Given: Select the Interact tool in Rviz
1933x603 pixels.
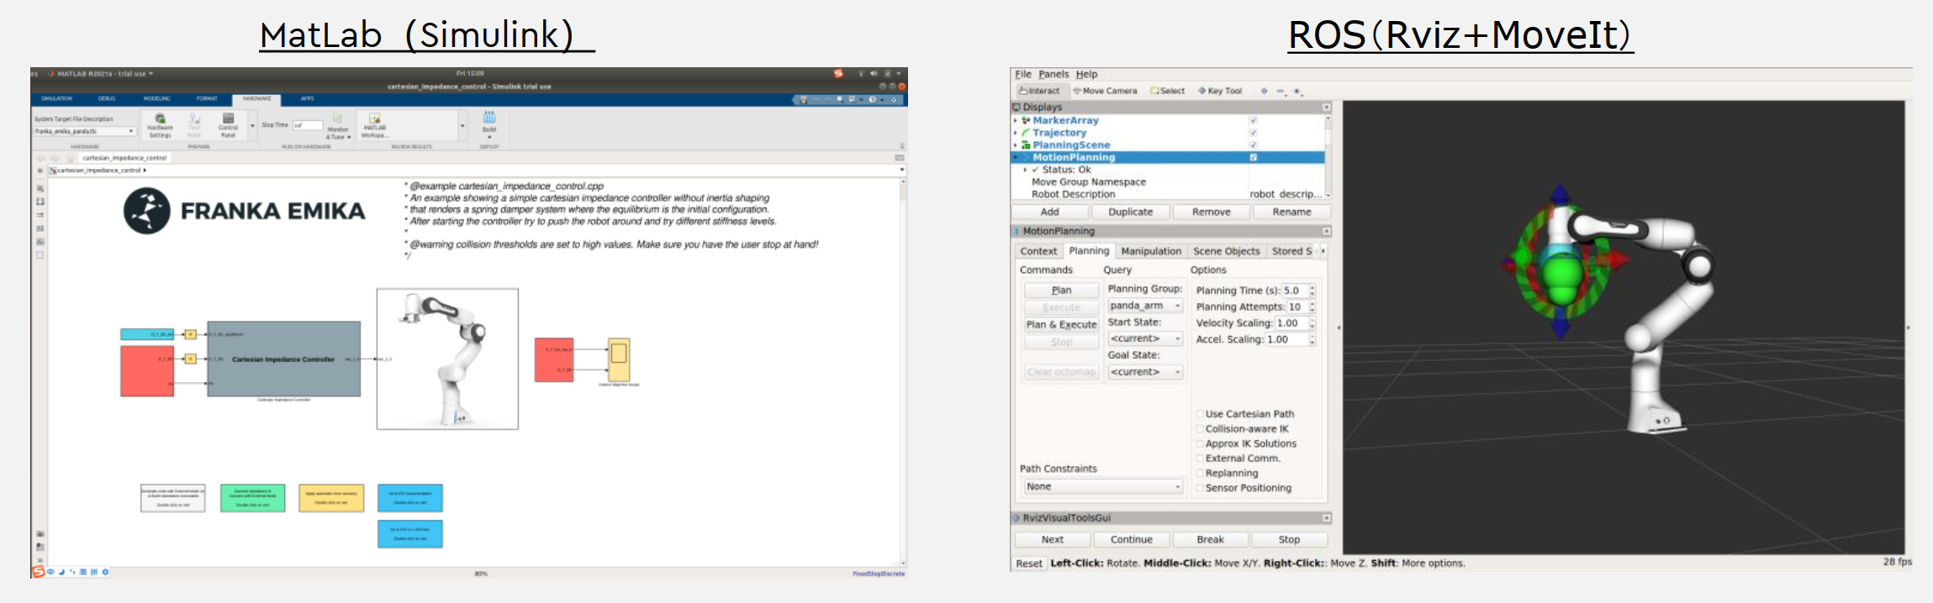Looking at the screenshot, I should 1039,91.
